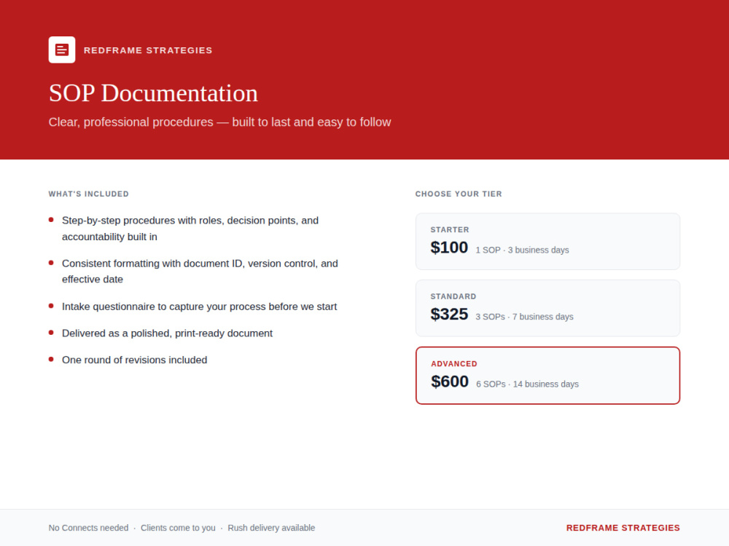Click 'Clients come to you' footer text

click(178, 528)
